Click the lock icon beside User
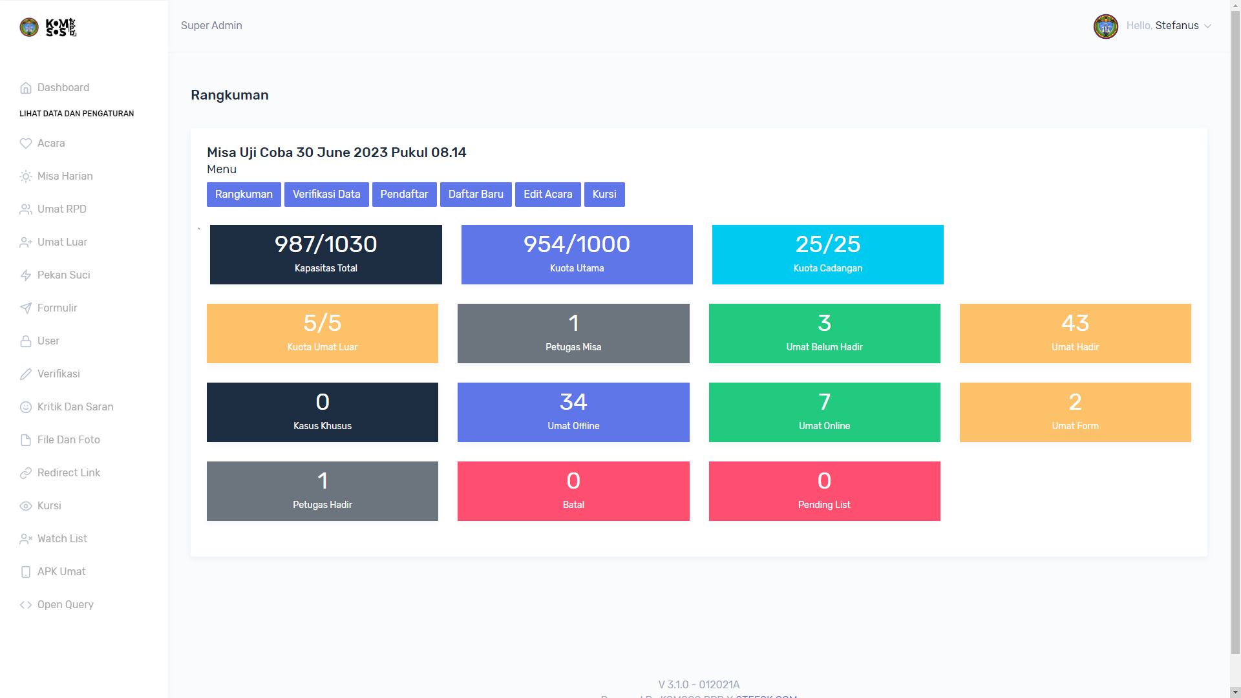The height and width of the screenshot is (698, 1241). [x=26, y=341]
